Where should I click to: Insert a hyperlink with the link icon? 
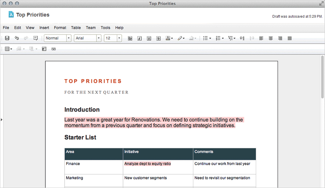(54, 49)
